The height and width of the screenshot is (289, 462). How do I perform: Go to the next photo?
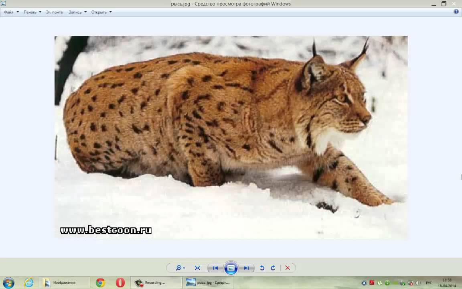246,268
